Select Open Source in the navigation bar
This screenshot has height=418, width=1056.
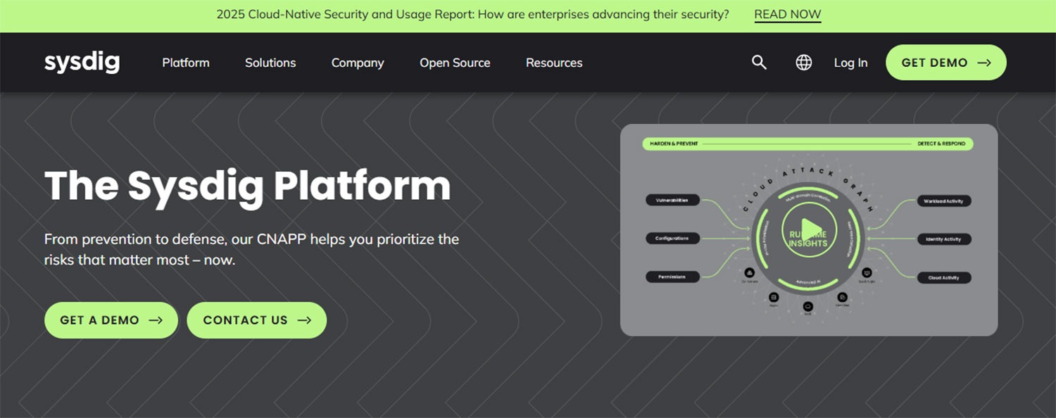tap(455, 62)
